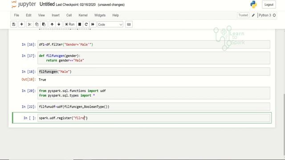This screenshot has width=285, height=160.
Task: Open the command palette keyboard icon
Action: (129, 24)
